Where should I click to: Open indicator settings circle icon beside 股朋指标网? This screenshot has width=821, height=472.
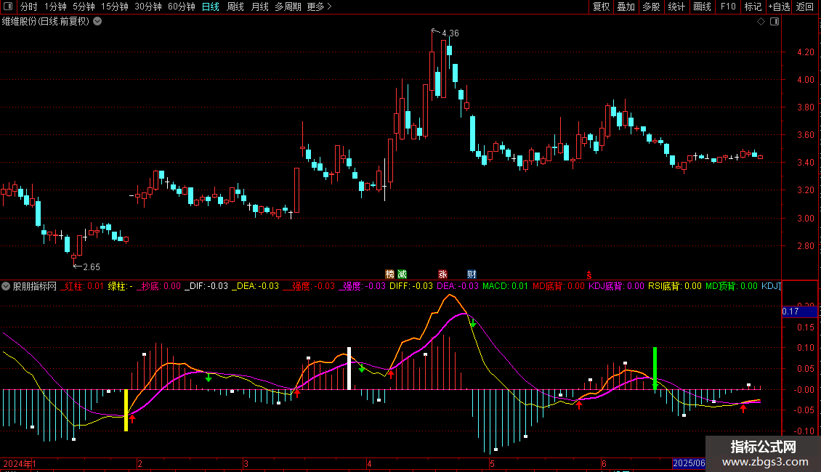point(6,286)
